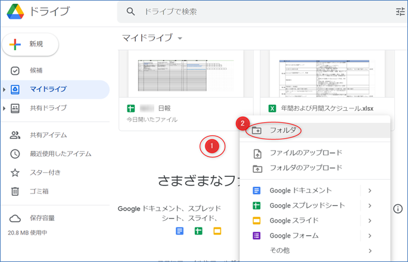Click the マイドライブ sidebar icon
The image size is (408, 262).
pos(15,89)
